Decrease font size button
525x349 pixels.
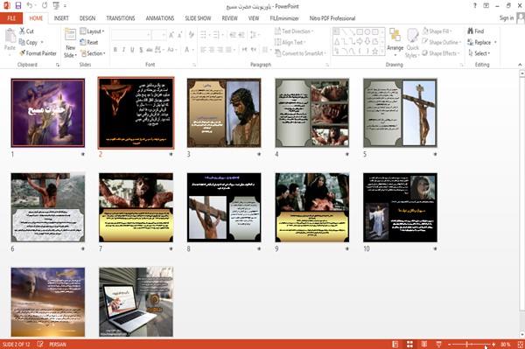tap(180, 35)
